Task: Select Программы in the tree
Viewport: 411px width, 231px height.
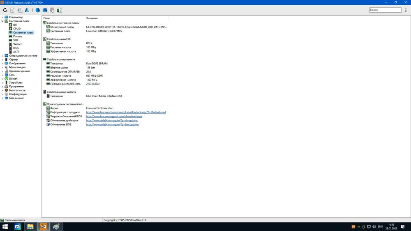Action: pyautogui.click(x=16, y=86)
